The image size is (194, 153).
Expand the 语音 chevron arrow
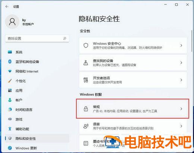click(181, 126)
